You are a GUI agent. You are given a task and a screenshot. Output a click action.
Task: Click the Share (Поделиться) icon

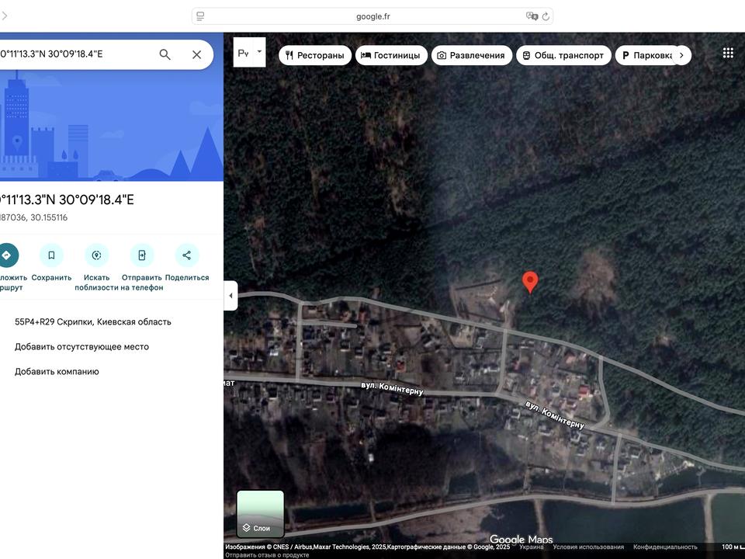coord(187,255)
